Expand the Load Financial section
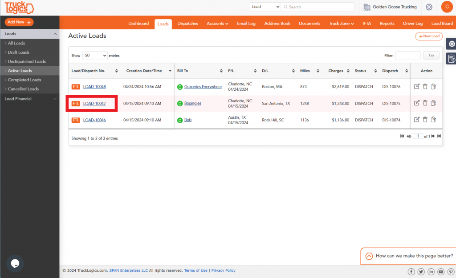Image resolution: width=456 pixels, height=278 pixels. pyautogui.click(x=30, y=99)
